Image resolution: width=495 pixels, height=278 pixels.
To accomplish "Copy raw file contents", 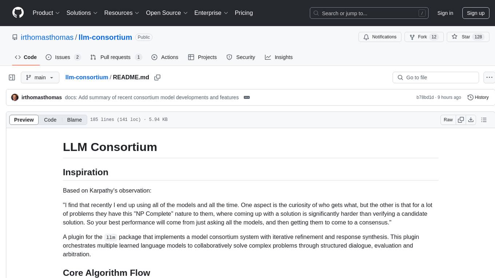I will 461,120.
